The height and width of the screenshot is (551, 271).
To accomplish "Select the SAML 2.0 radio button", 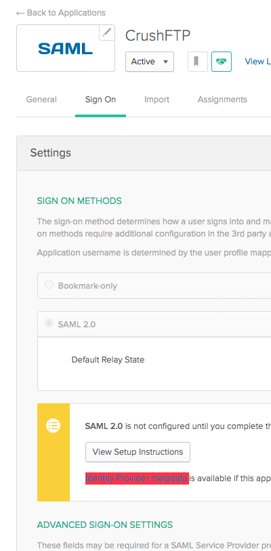I will coord(49,323).
